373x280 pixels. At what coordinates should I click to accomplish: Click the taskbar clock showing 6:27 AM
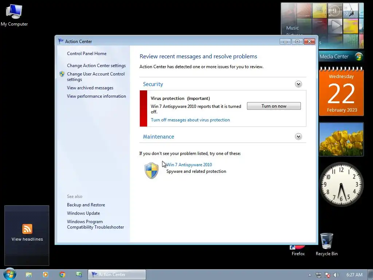[x=354, y=275]
